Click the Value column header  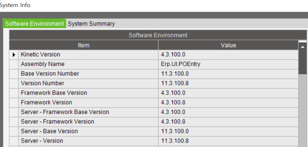click(x=228, y=45)
